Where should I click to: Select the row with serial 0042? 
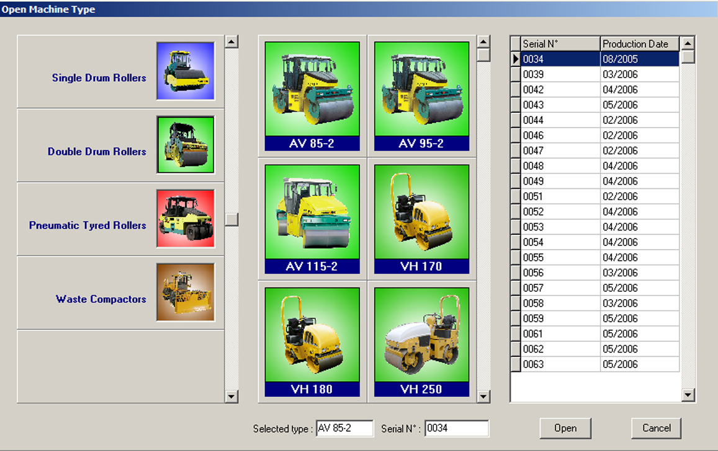[560, 90]
